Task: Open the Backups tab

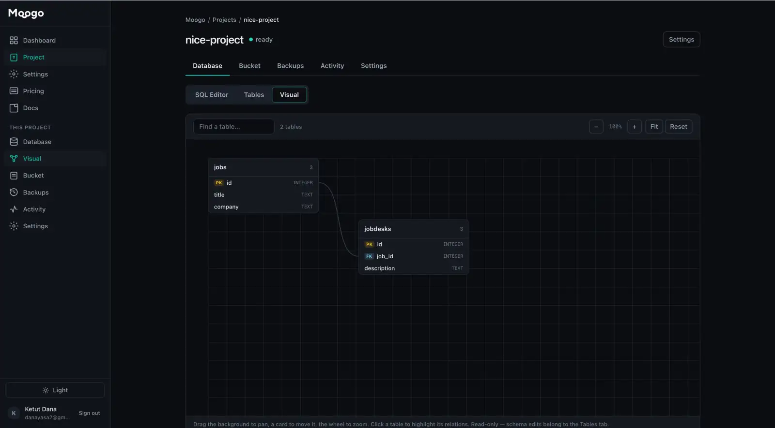Action: [x=291, y=66]
